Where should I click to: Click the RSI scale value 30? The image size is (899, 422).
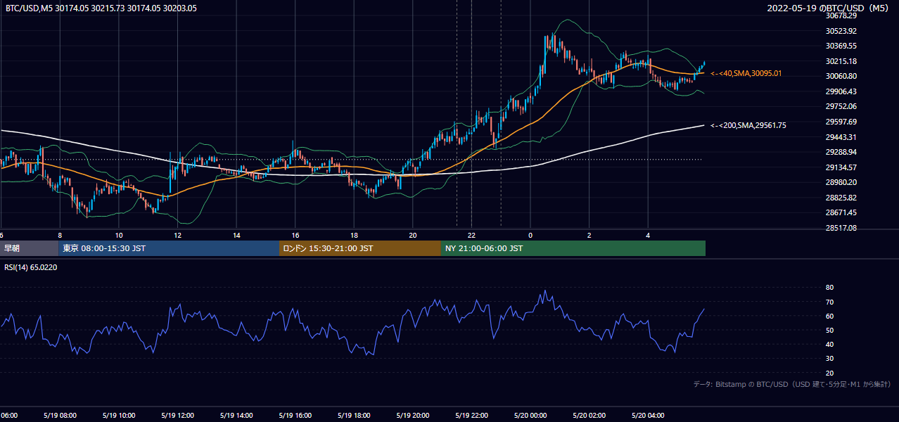point(829,359)
